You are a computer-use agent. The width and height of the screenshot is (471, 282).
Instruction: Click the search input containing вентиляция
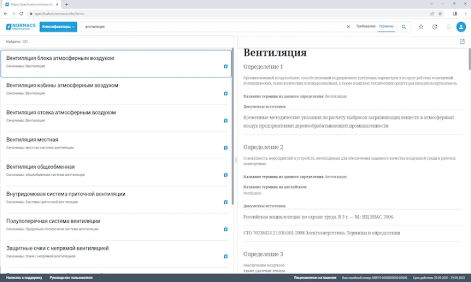click(214, 27)
